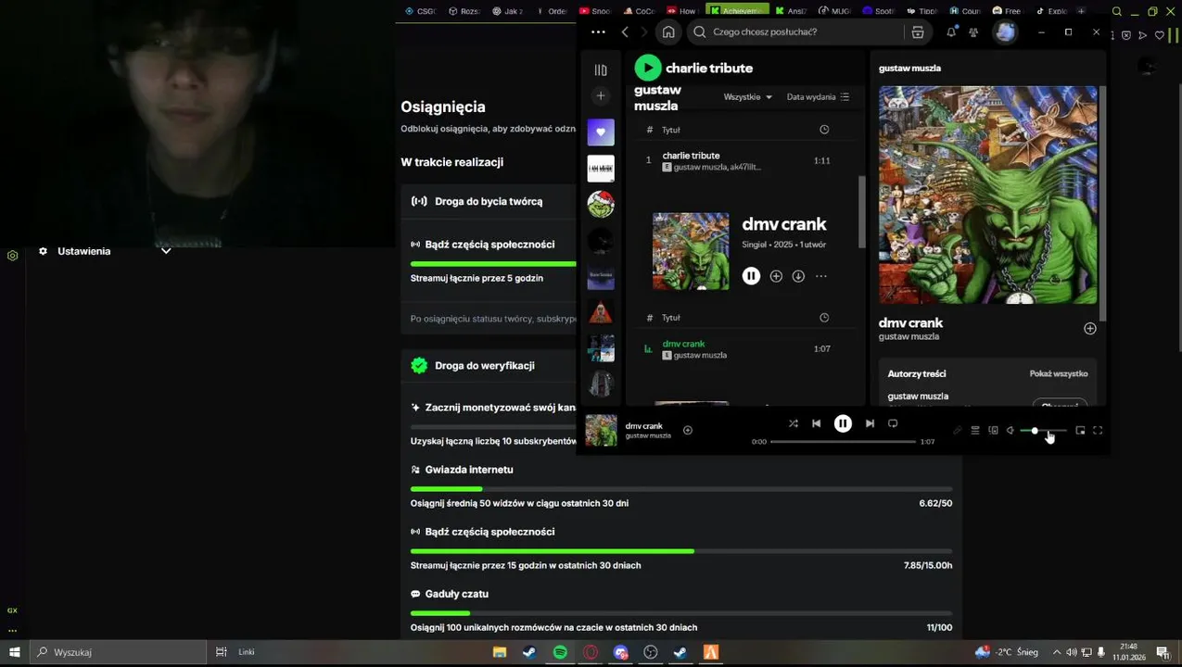This screenshot has width=1182, height=667.
Task: Click the Spotify main list scrollbar
Action: pos(862,211)
